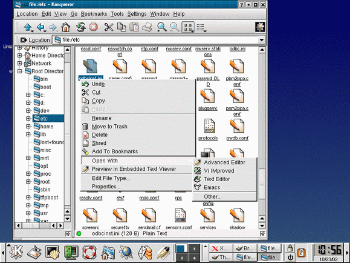
Task: Choose Rename in context menu
Action: pyautogui.click(x=138, y=118)
